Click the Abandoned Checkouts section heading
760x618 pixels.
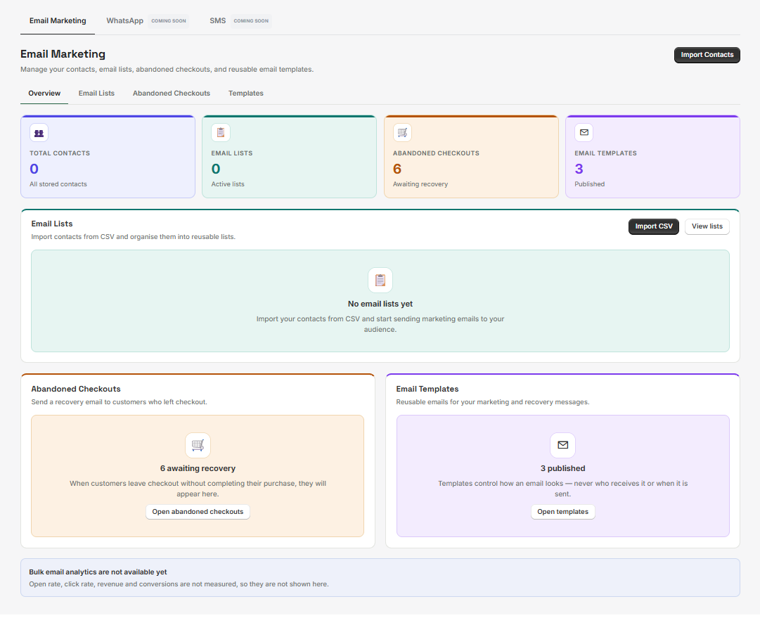point(76,391)
